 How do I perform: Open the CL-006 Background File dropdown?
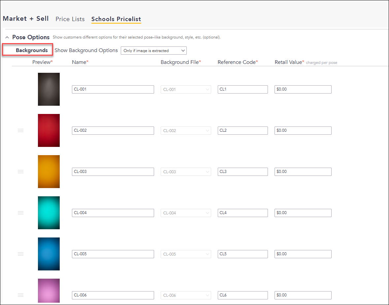click(186, 295)
